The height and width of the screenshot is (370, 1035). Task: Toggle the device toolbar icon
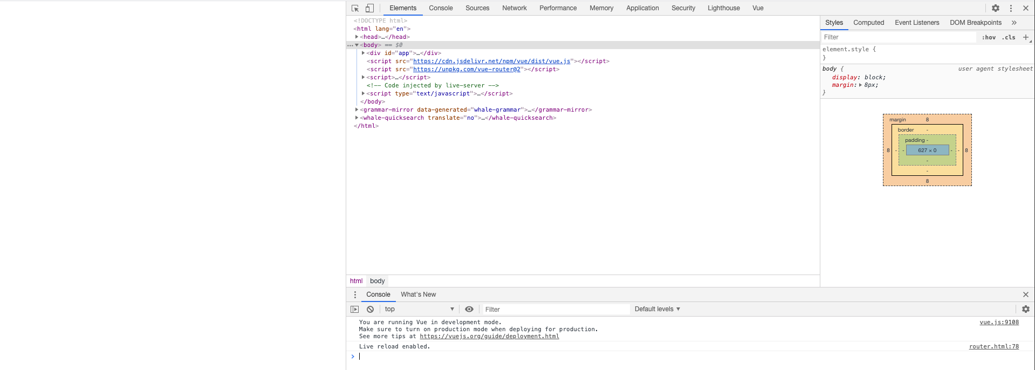click(x=369, y=8)
